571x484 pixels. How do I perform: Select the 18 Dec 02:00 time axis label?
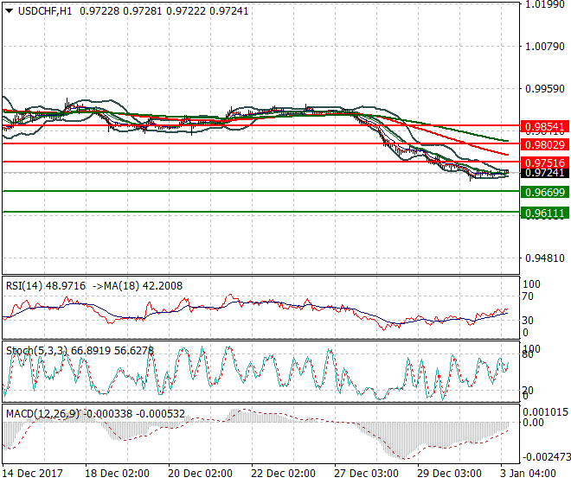[117, 474]
